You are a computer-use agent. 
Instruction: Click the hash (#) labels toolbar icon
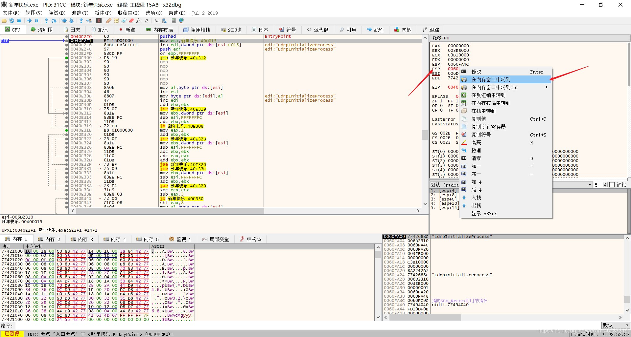(x=147, y=21)
